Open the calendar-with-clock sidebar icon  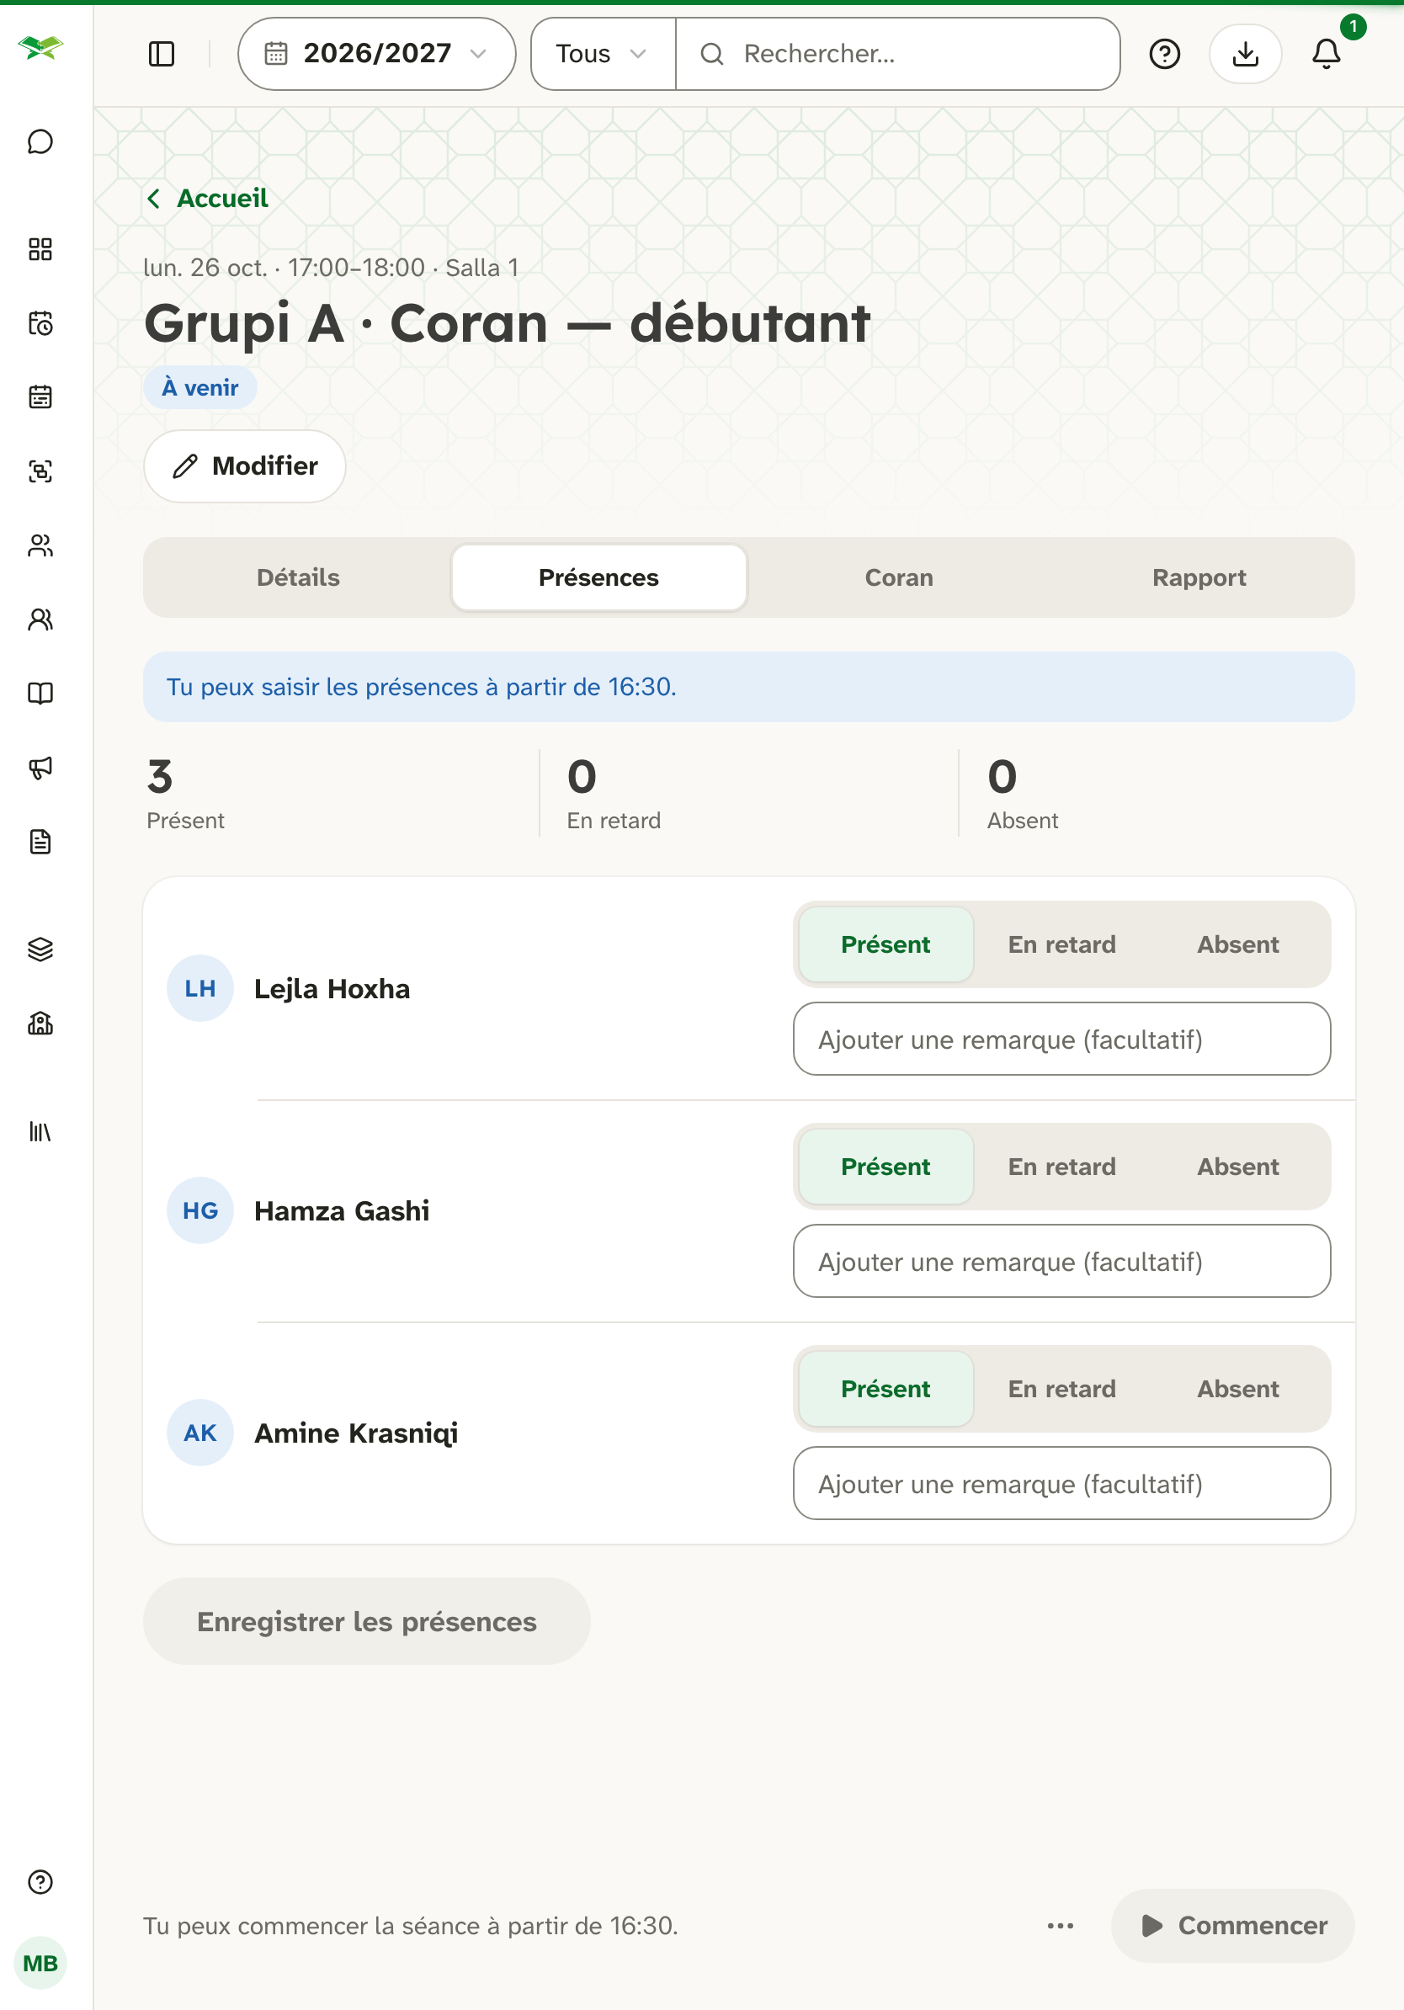[x=40, y=324]
